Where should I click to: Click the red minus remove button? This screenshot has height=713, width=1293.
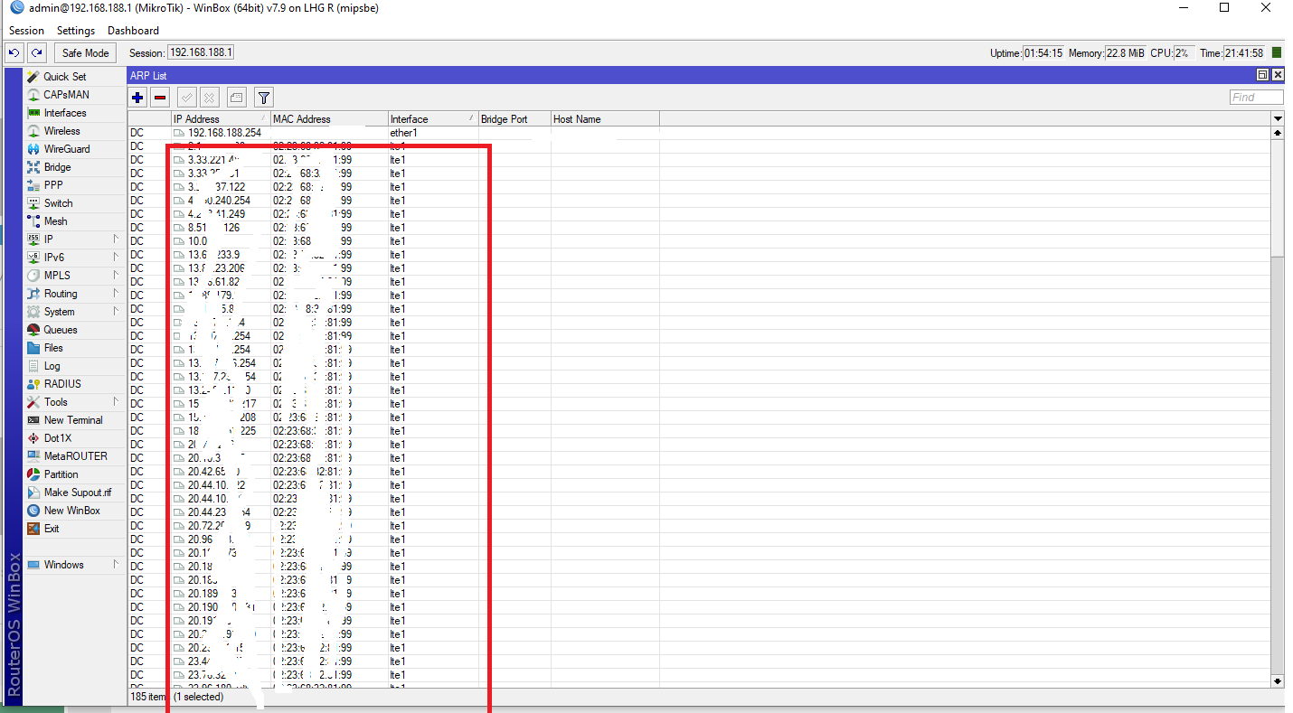click(x=160, y=97)
